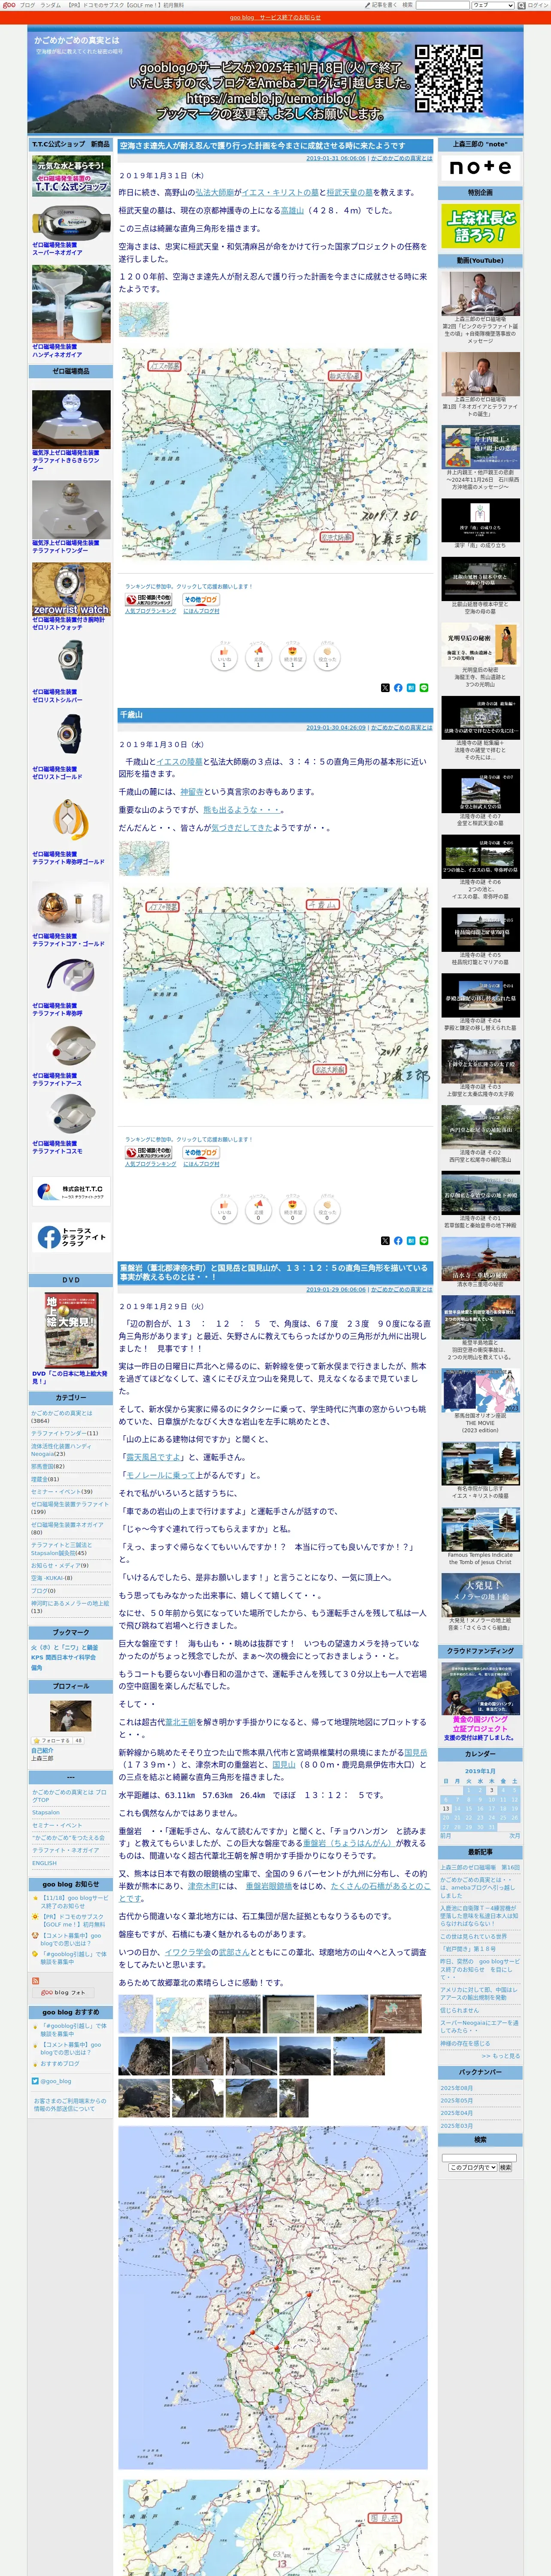Go to 次月 in the calendar
The width and height of the screenshot is (551, 2576).
(x=514, y=1835)
